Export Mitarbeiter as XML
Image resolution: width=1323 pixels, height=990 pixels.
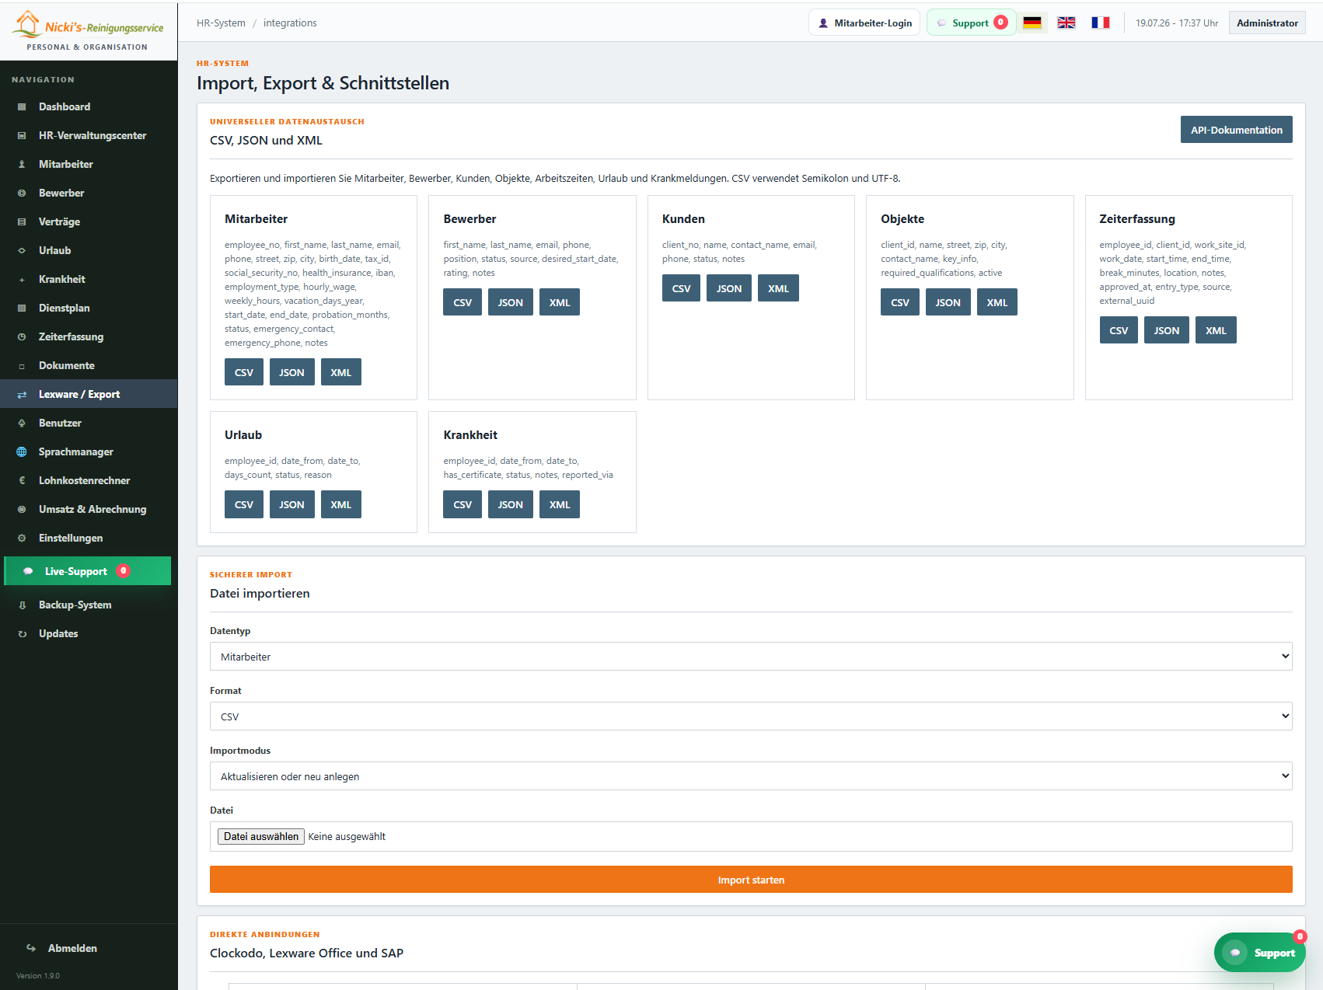click(341, 372)
